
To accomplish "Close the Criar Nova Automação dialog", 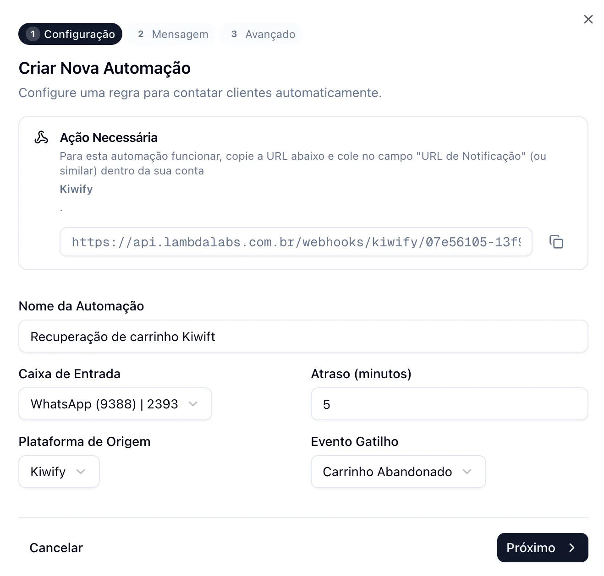I will point(588,19).
